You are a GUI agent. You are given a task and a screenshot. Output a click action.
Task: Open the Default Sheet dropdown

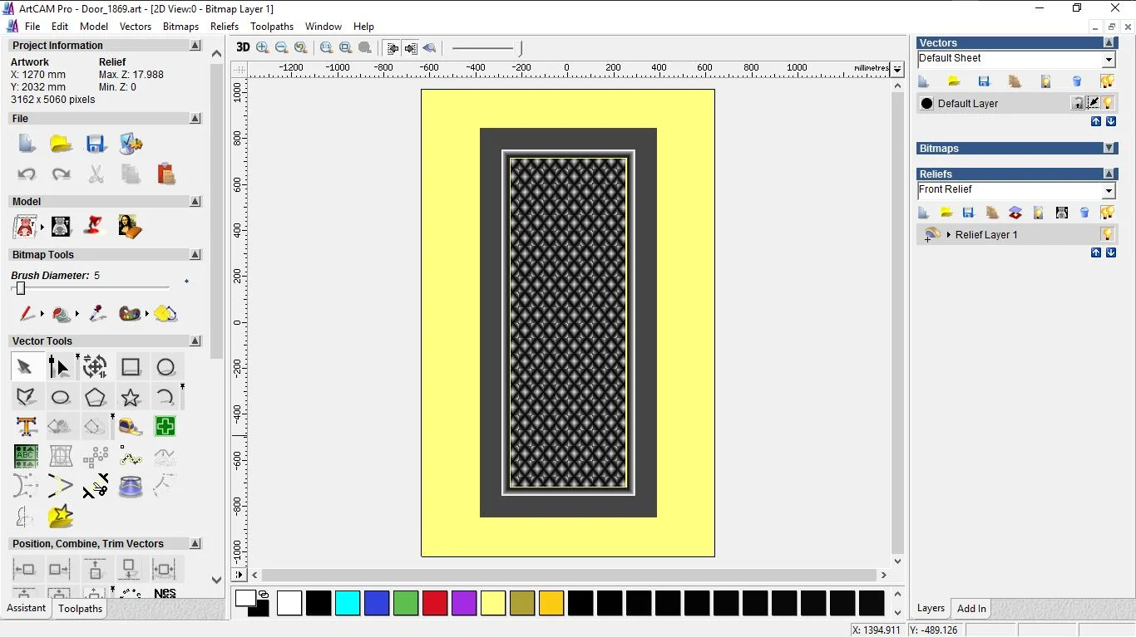point(1109,59)
